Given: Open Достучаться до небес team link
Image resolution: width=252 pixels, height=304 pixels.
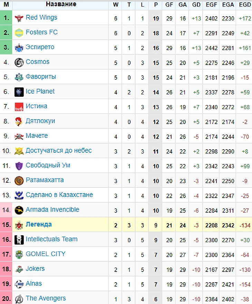Looking at the screenshot, I should 59,151.
